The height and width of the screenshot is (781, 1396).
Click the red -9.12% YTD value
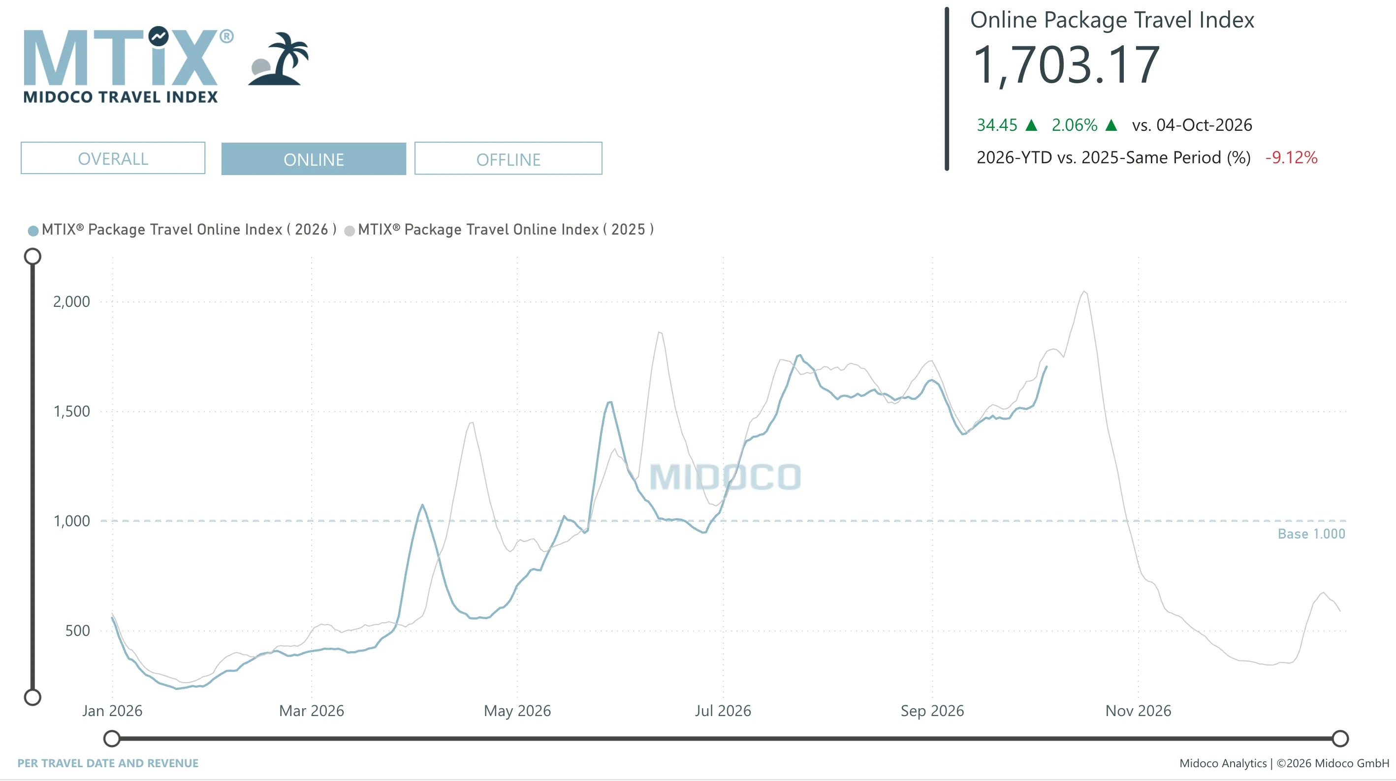(x=1292, y=157)
